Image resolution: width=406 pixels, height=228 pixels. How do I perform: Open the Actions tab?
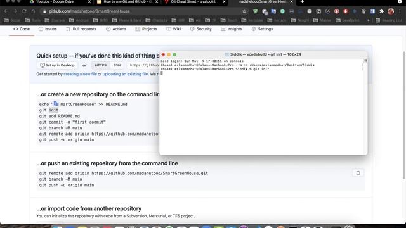click(116, 29)
